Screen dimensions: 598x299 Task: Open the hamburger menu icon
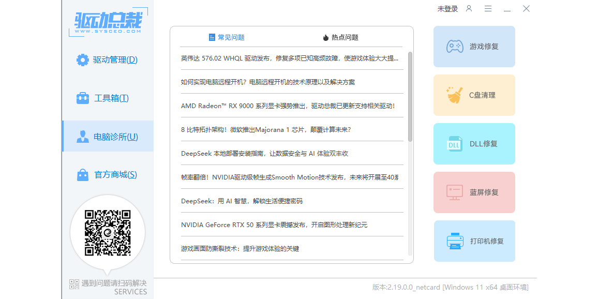click(488, 8)
